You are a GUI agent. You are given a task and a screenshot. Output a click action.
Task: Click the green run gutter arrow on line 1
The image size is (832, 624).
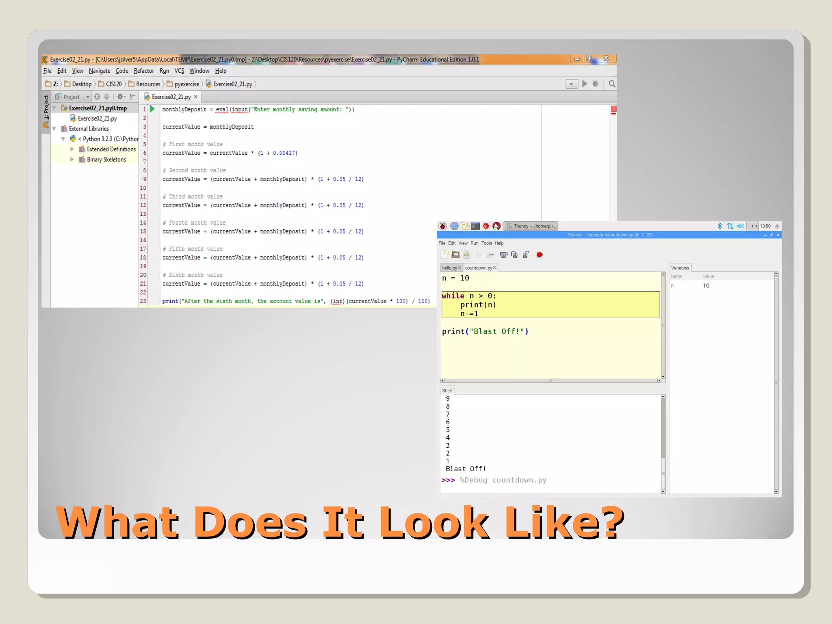click(152, 109)
